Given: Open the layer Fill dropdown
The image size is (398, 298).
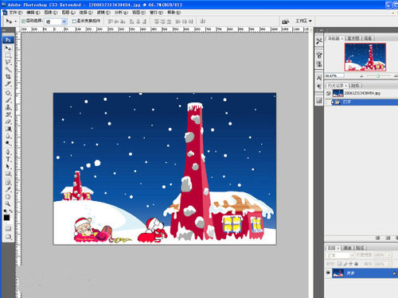Looking at the screenshot, I should pyautogui.click(x=389, y=264).
